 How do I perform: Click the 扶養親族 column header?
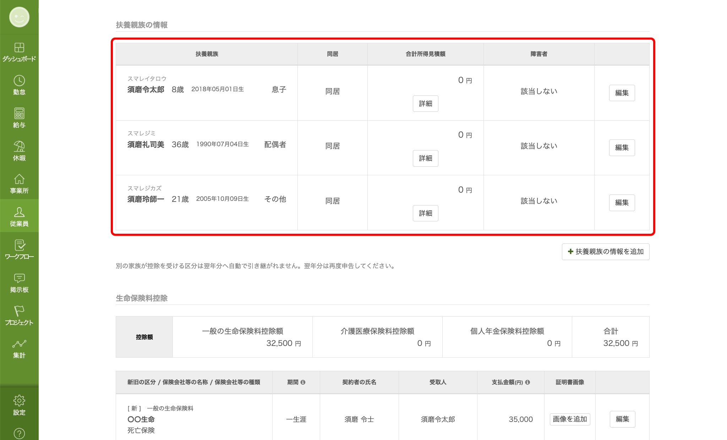pos(207,54)
